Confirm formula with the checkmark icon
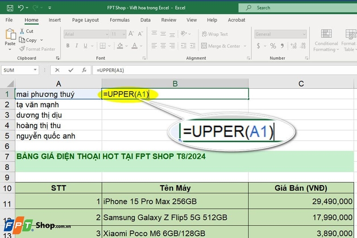 click(71, 70)
